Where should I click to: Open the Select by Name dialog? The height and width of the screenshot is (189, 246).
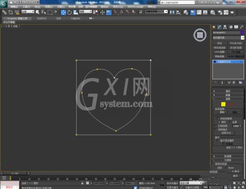(x=43, y=12)
